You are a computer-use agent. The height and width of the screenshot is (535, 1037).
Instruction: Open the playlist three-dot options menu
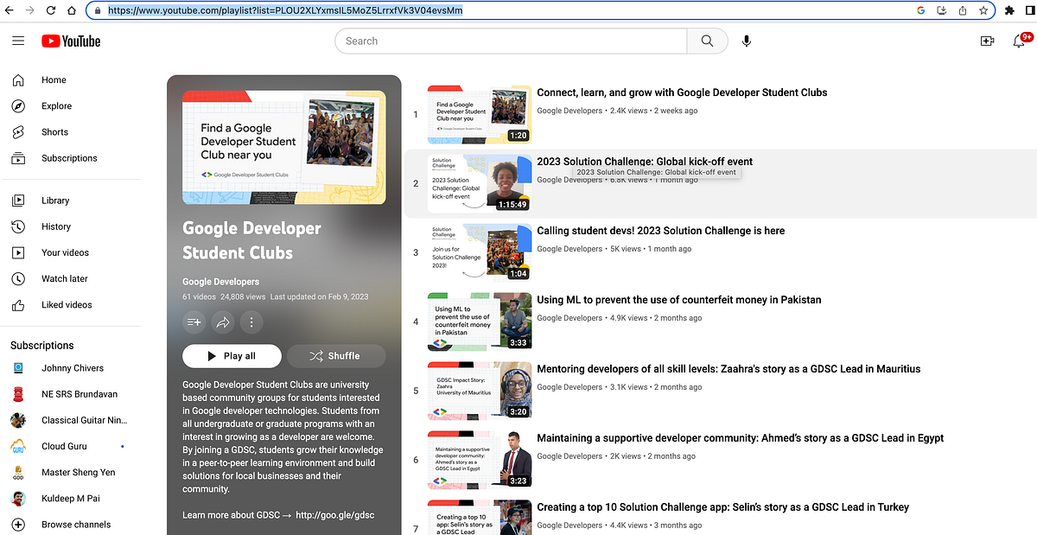tap(251, 322)
